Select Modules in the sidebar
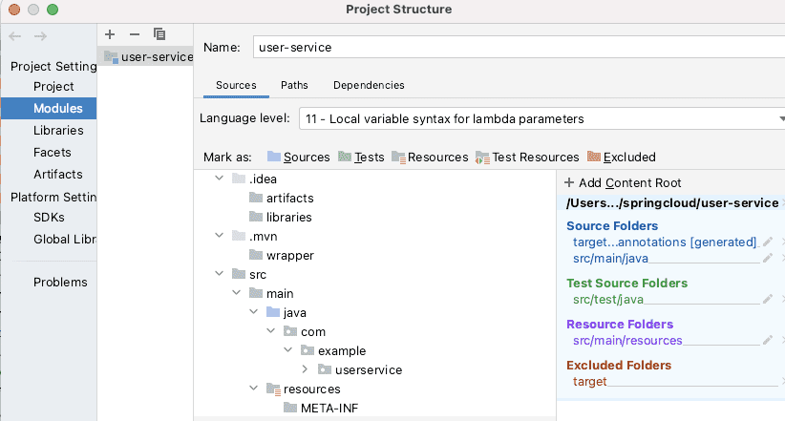785x421 pixels. (49, 108)
